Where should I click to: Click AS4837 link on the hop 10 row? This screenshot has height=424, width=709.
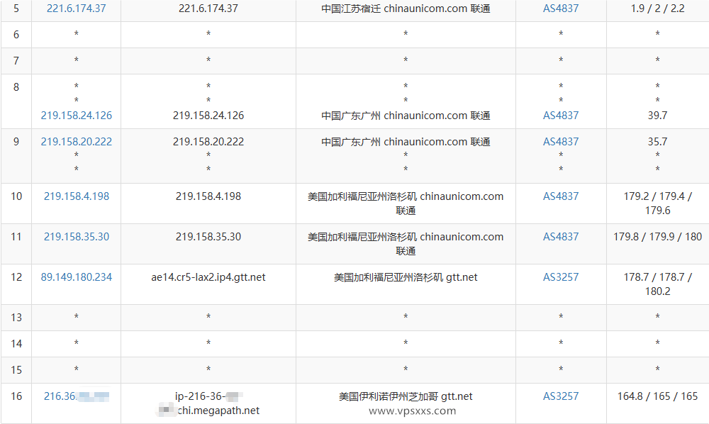coord(561,196)
